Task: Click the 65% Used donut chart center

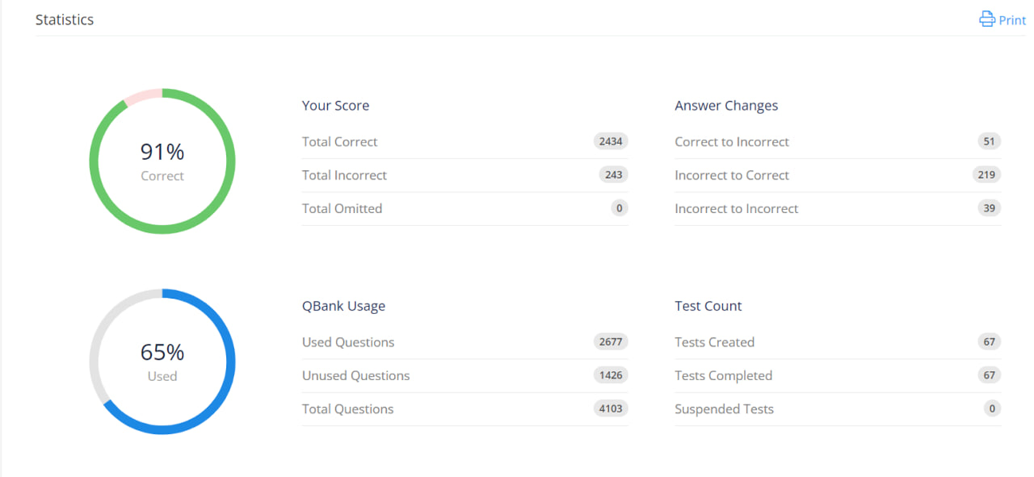Action: 162,361
